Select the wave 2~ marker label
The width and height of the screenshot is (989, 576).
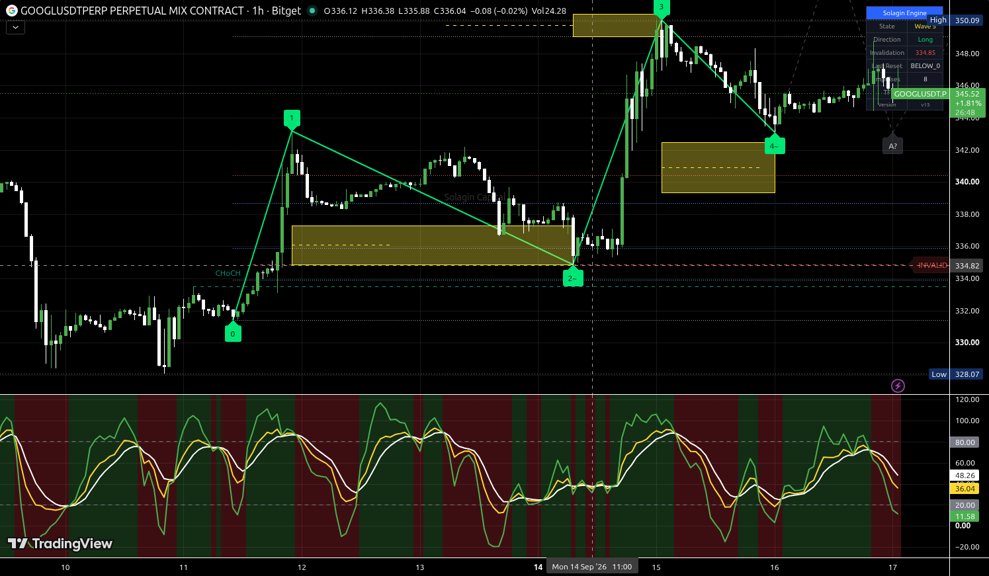[573, 278]
